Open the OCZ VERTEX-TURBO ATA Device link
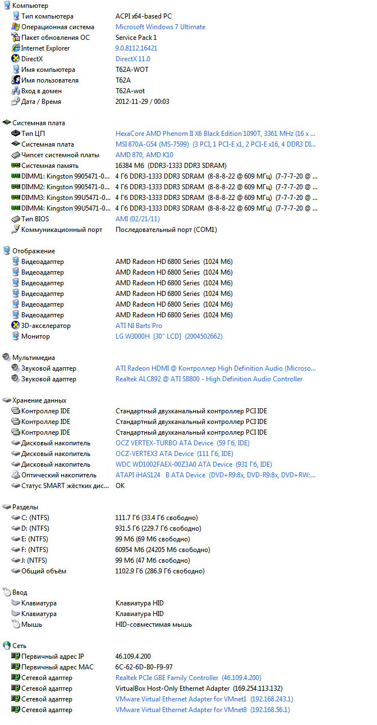The height and width of the screenshot is (725, 377). click(182, 443)
